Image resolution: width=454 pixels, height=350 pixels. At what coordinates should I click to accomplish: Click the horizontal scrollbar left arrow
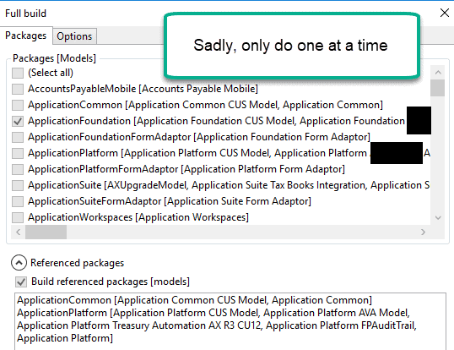pyautogui.click(x=19, y=232)
